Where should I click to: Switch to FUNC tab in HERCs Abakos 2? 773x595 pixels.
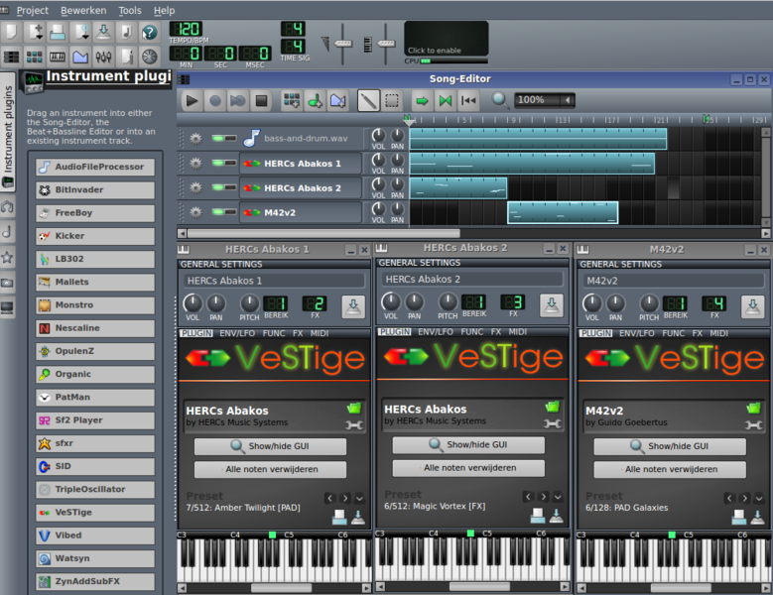pos(471,332)
